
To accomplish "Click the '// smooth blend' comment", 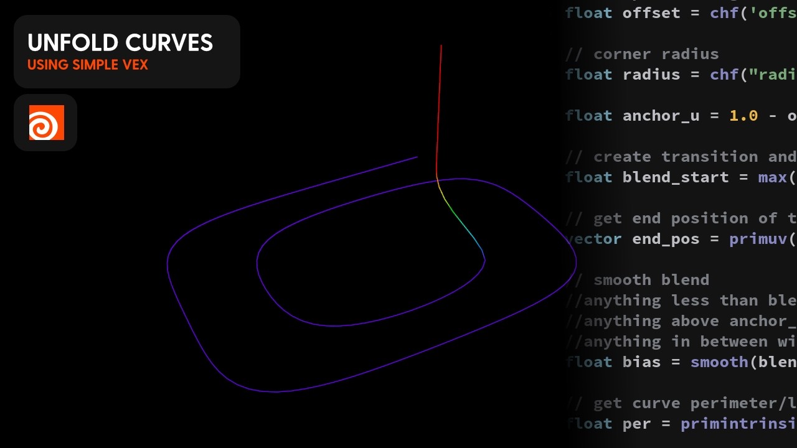I will point(637,280).
